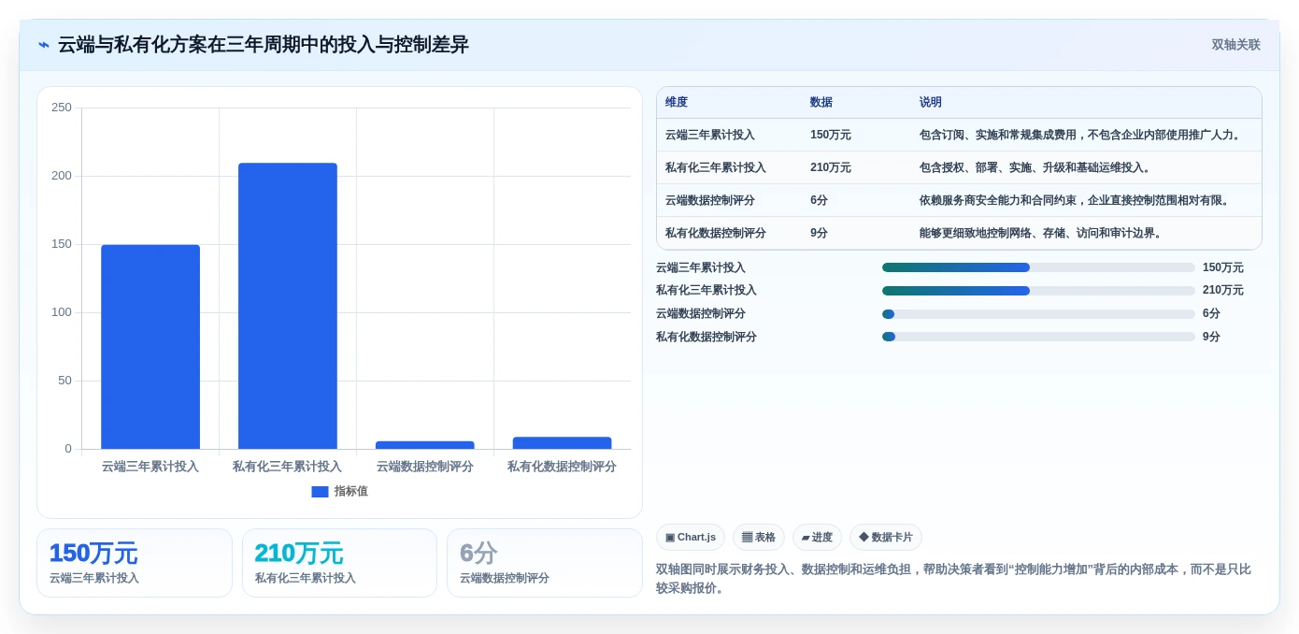The width and height of the screenshot is (1299, 634).
Task: Click the 数据卡片 tag chip
Action: (x=886, y=538)
